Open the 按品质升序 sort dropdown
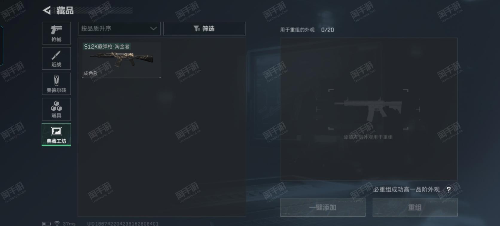The width and height of the screenshot is (500, 226). (x=119, y=28)
